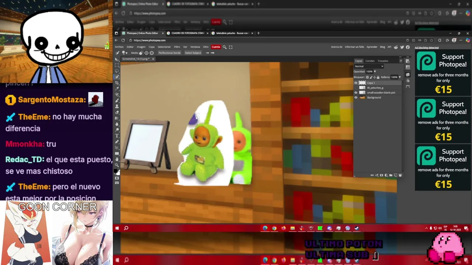This screenshot has height=265, width=472.
Task: Click the search magnifier in Photopea menu bar
Action: point(225,47)
